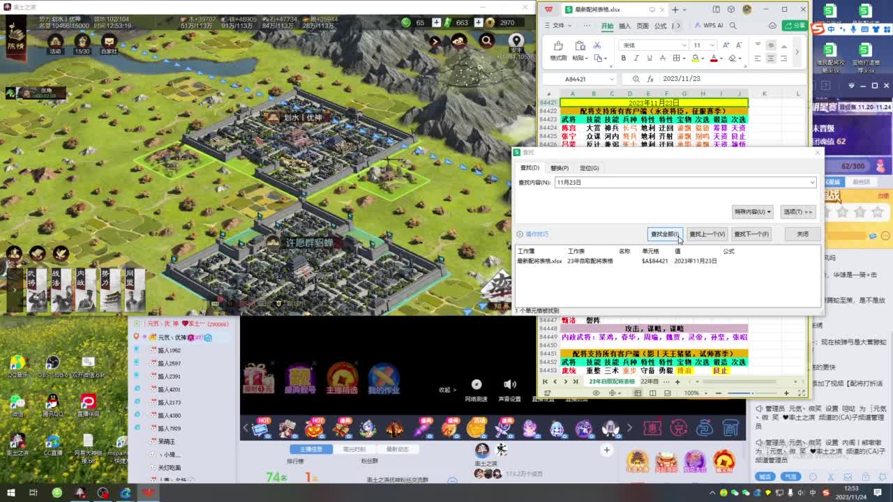Click the cloud sync icon in WPS
The width and height of the screenshot is (893, 502).
tap(772, 26)
